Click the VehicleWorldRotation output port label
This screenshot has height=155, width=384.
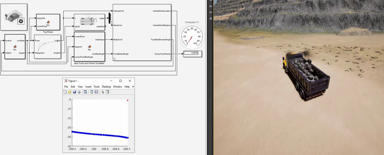coord(162,25)
